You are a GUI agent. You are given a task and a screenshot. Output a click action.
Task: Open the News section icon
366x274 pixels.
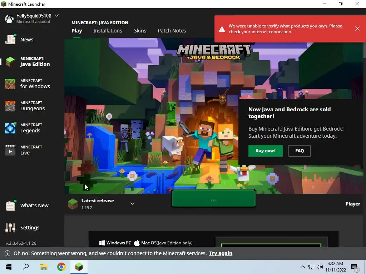coord(10,39)
